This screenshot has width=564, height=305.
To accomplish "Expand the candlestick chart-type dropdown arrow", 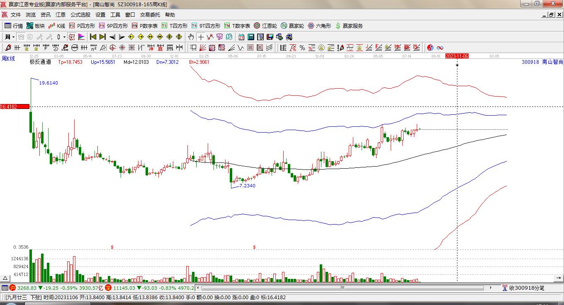I will point(64,37).
